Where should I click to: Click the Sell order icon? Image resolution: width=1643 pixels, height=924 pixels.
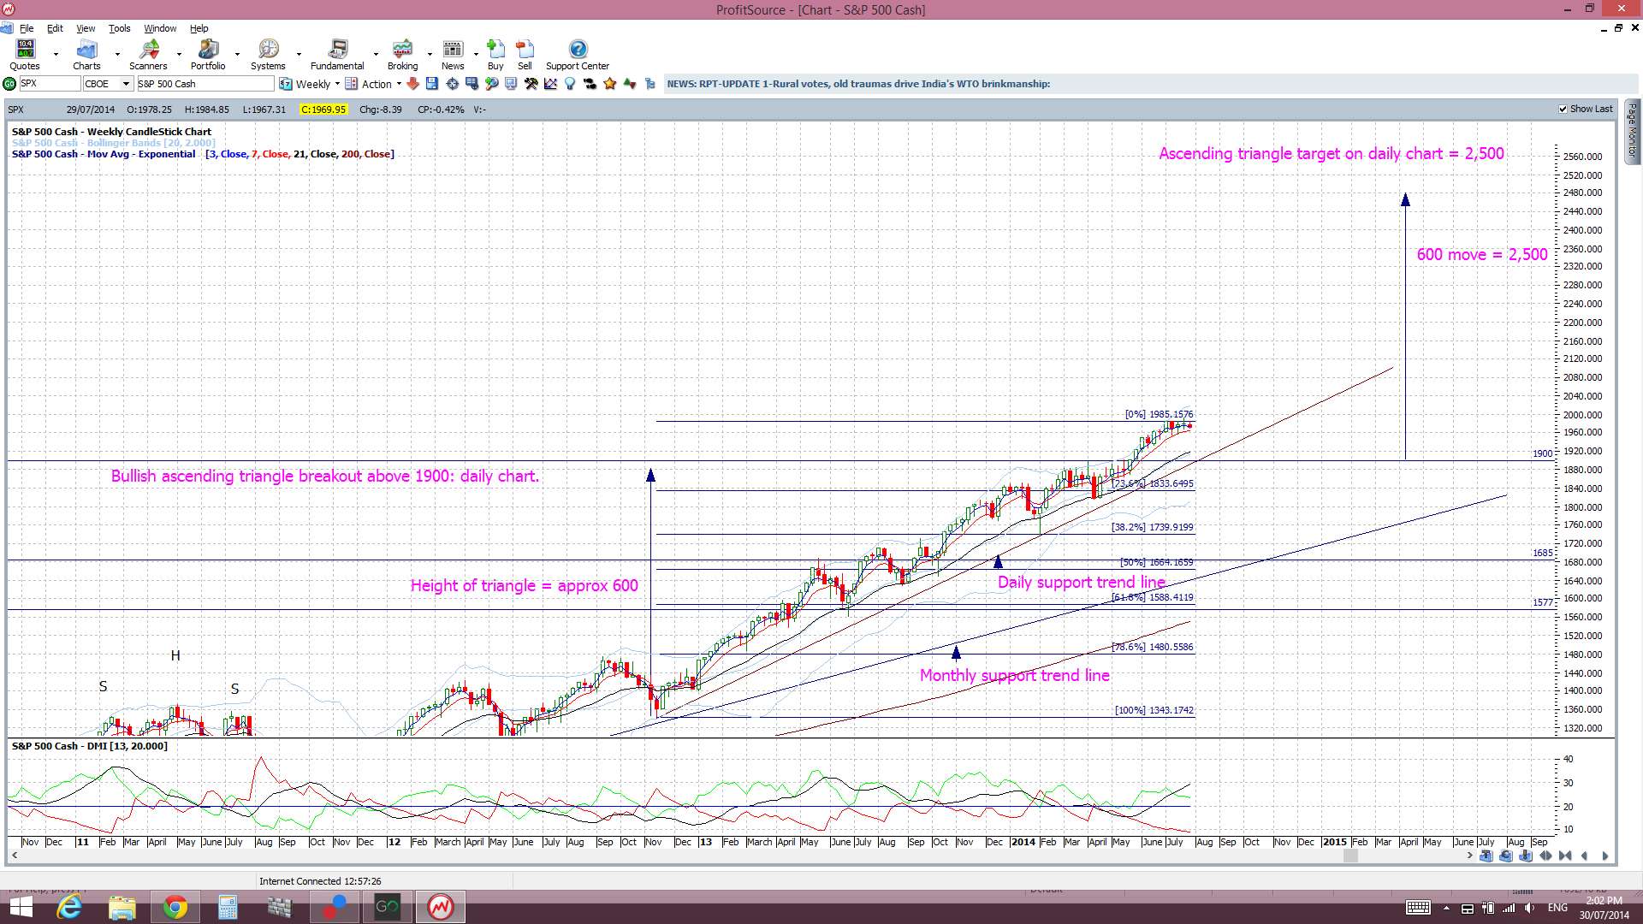pyautogui.click(x=525, y=55)
